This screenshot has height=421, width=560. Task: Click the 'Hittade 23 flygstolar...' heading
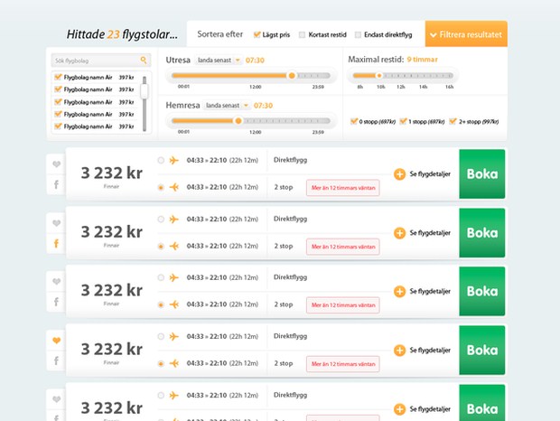click(122, 34)
